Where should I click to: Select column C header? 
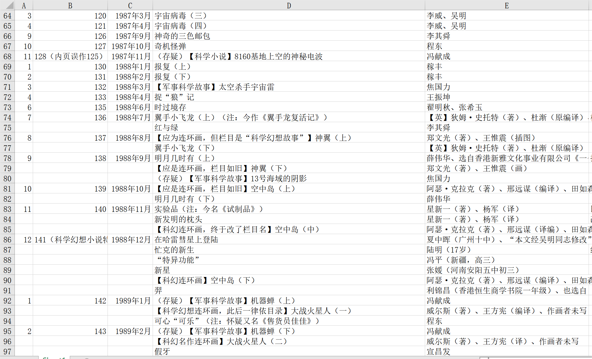pos(130,5)
